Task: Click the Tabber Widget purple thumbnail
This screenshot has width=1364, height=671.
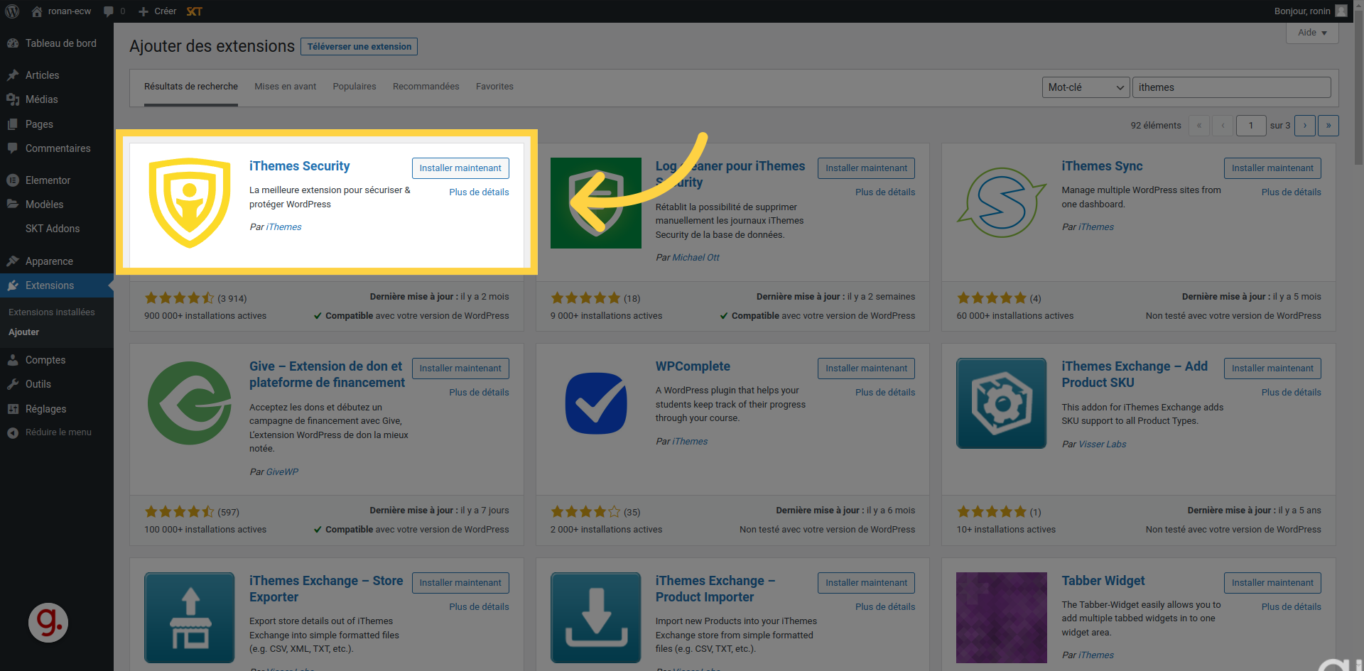Action: (1002, 618)
